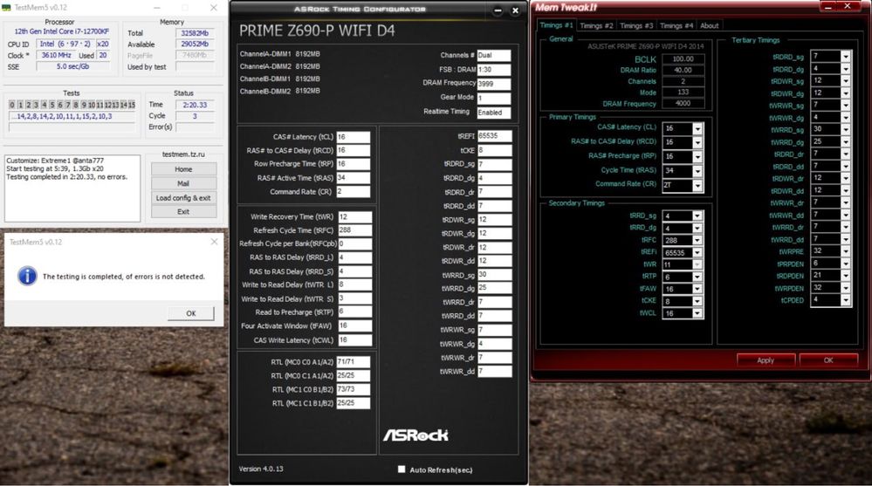Expand the tRFC dropdown in Mem TweakIt
Viewport: 872px width, 486px height.
(x=697, y=240)
